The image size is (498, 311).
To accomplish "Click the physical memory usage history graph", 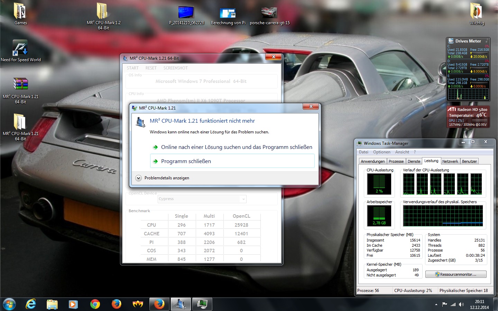I will pyautogui.click(x=443, y=216).
